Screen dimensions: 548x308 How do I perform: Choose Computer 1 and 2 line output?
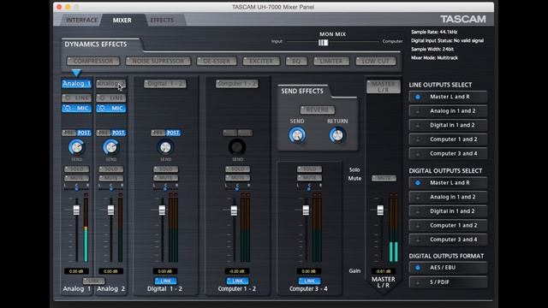coord(448,139)
